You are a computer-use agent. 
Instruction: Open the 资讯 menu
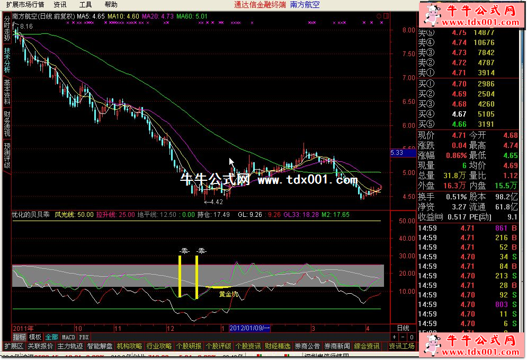pos(60,4)
